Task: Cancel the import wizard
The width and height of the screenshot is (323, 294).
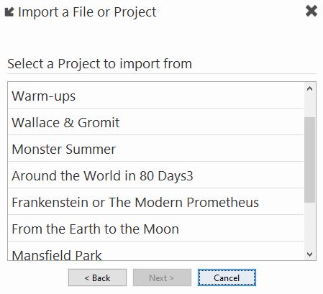Action: (227, 277)
